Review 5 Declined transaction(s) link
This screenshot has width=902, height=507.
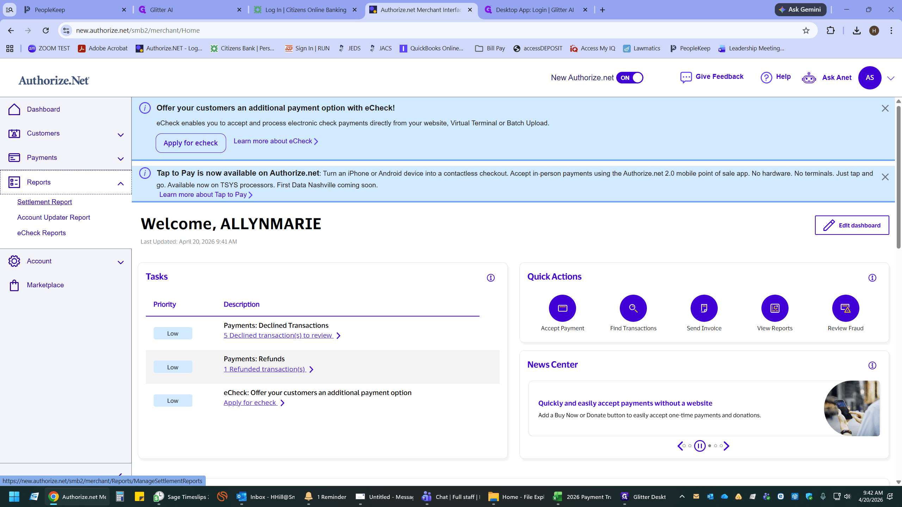pos(282,336)
